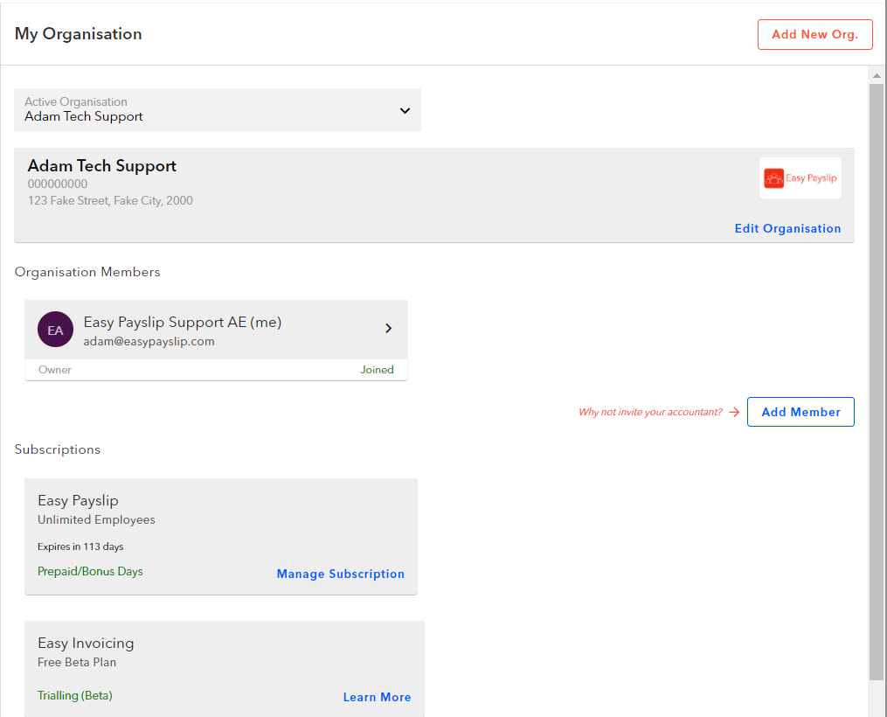
Task: Expand the member details chevron arrow
Action: (389, 329)
